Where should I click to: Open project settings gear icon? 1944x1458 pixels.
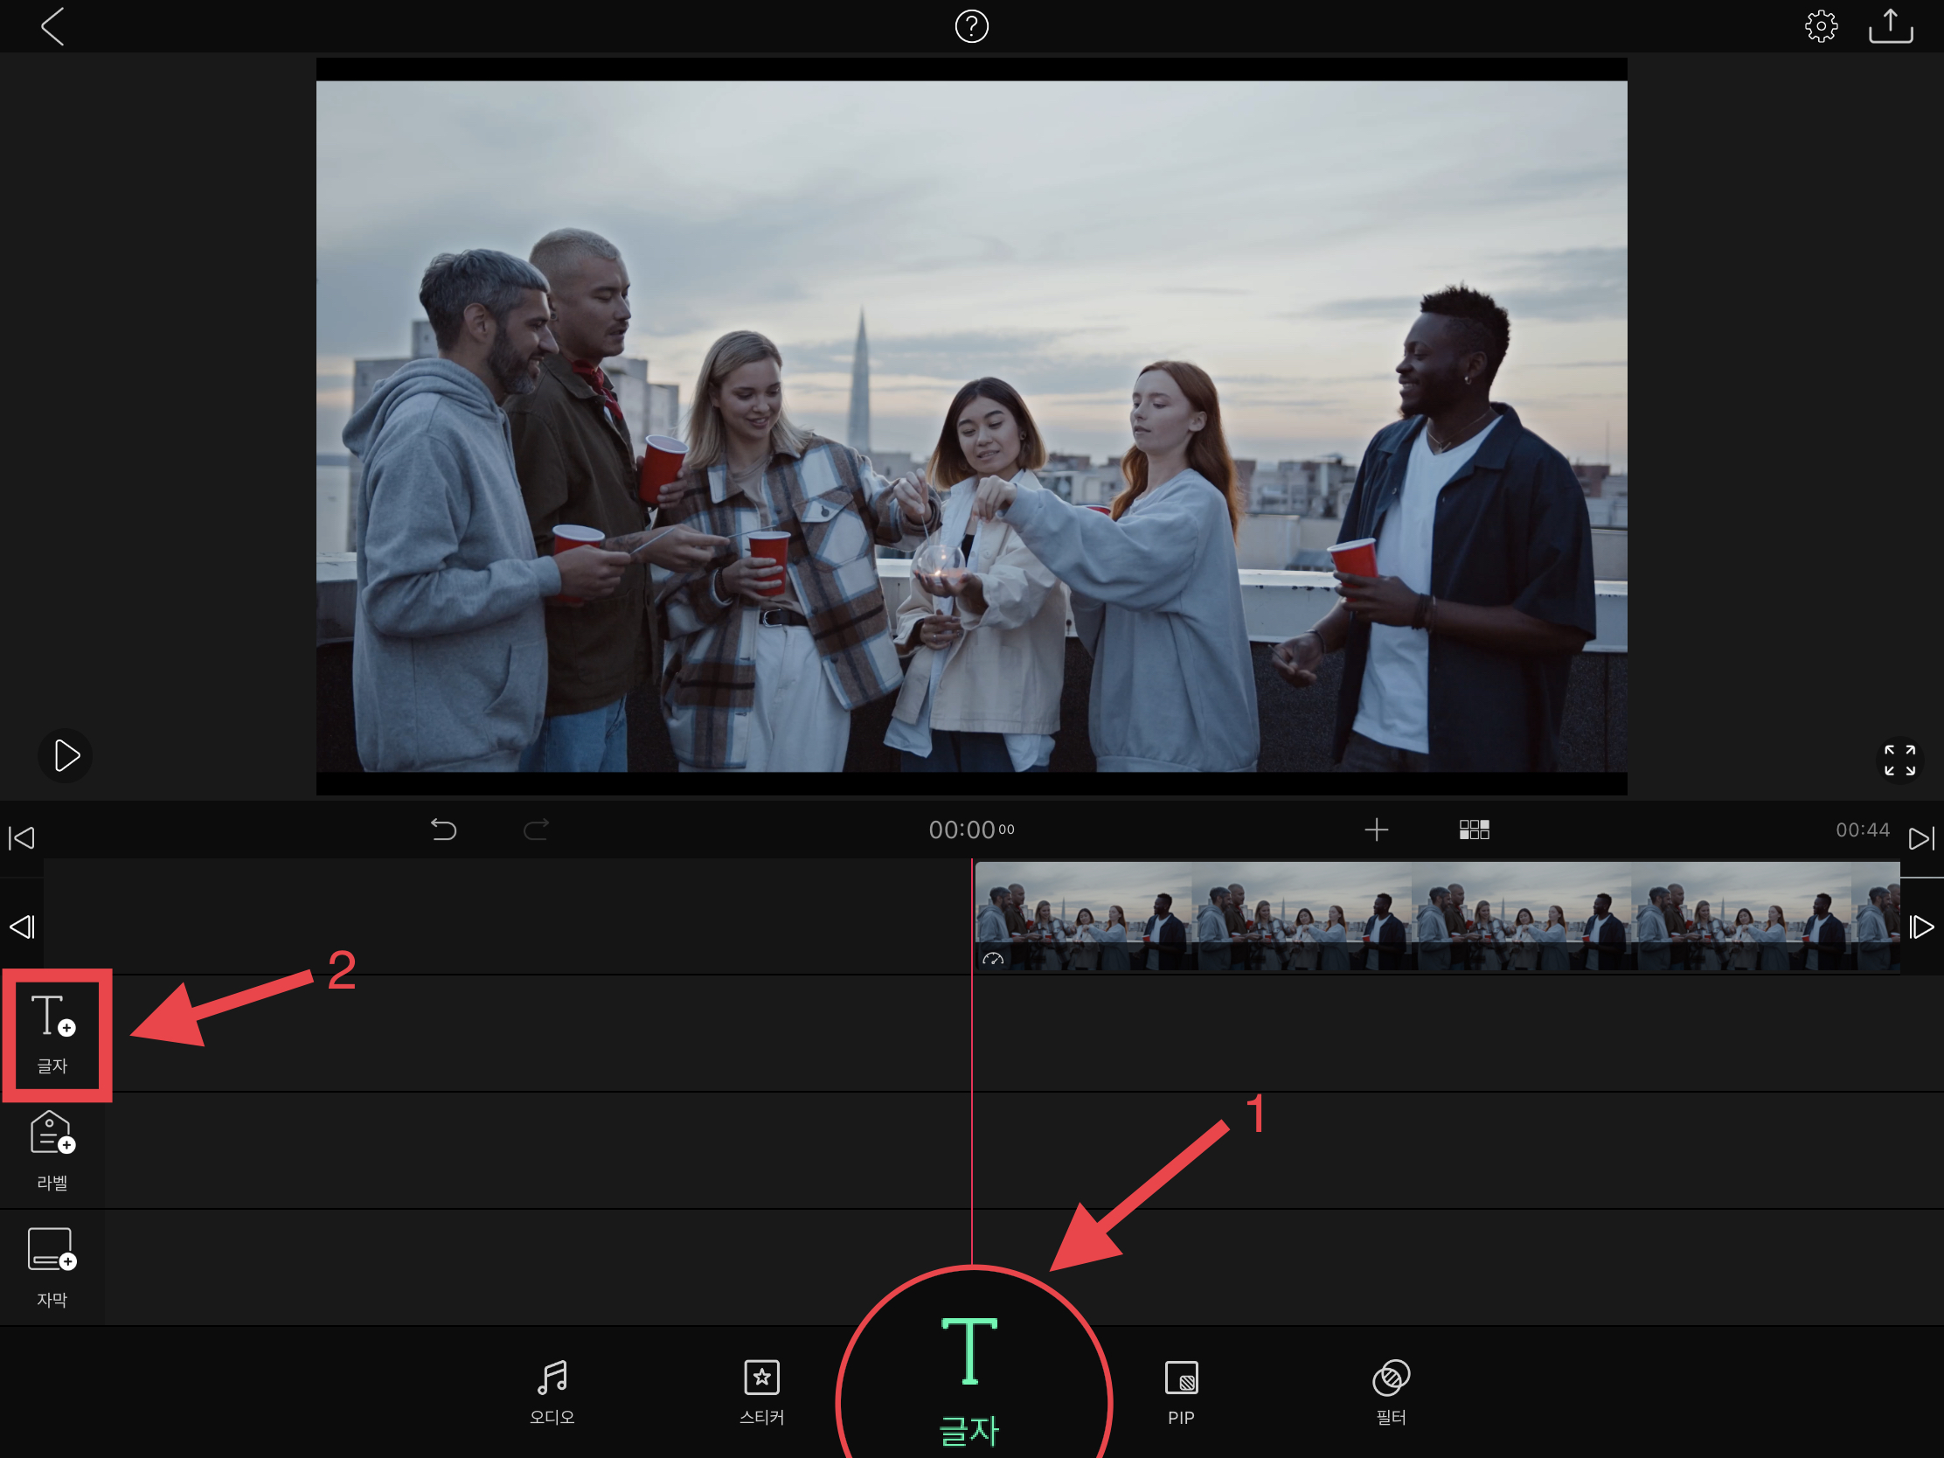(1820, 26)
